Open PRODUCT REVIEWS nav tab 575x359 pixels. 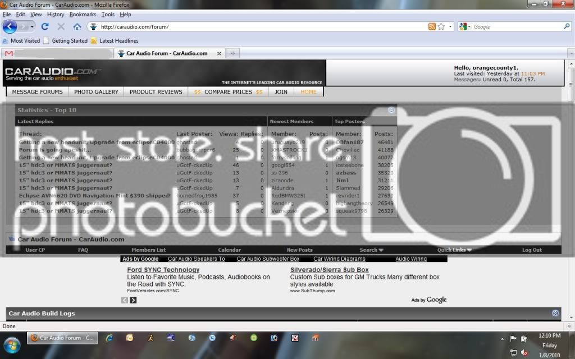(156, 92)
